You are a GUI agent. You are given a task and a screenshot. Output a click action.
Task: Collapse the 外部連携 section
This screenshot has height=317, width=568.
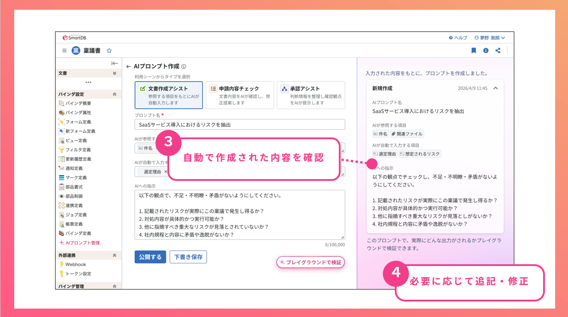tap(114, 255)
